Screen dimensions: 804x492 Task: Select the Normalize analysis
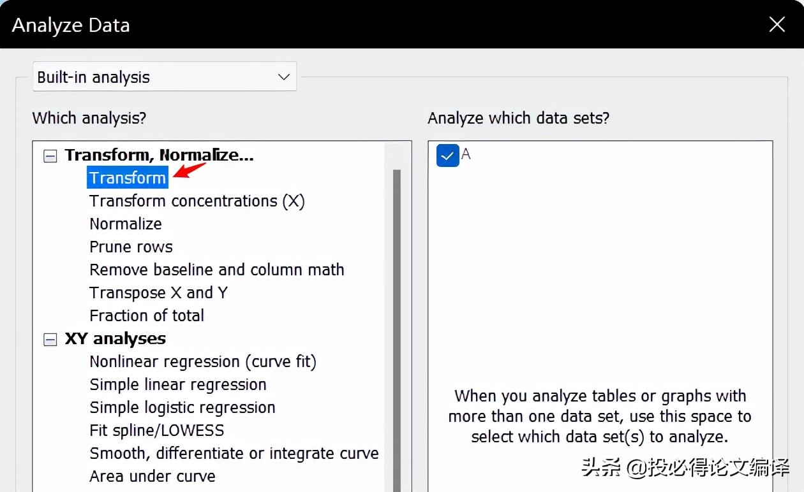tap(125, 224)
